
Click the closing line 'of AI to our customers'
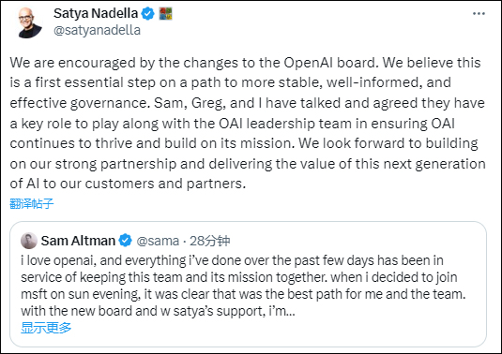pos(128,184)
